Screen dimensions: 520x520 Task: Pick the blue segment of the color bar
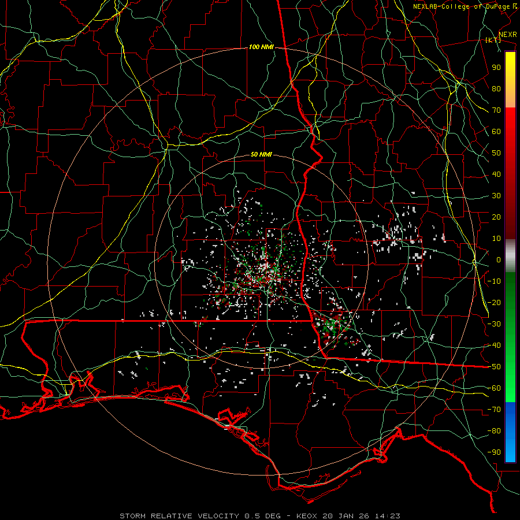[x=510, y=432]
